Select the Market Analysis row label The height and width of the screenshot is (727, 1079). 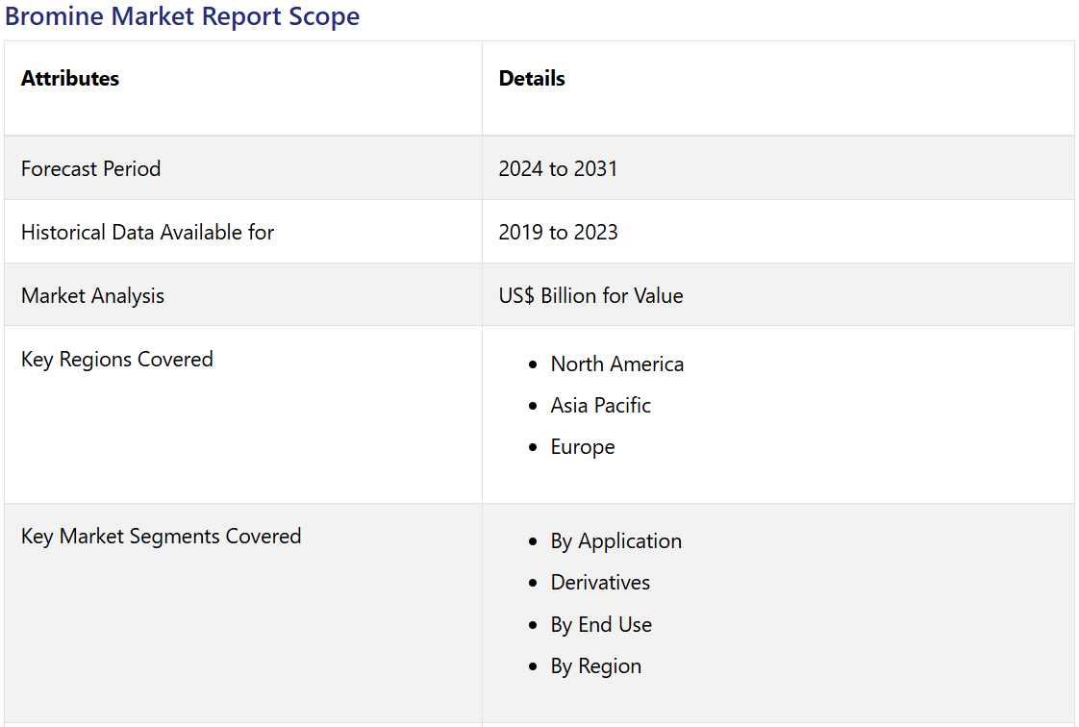[92, 296]
